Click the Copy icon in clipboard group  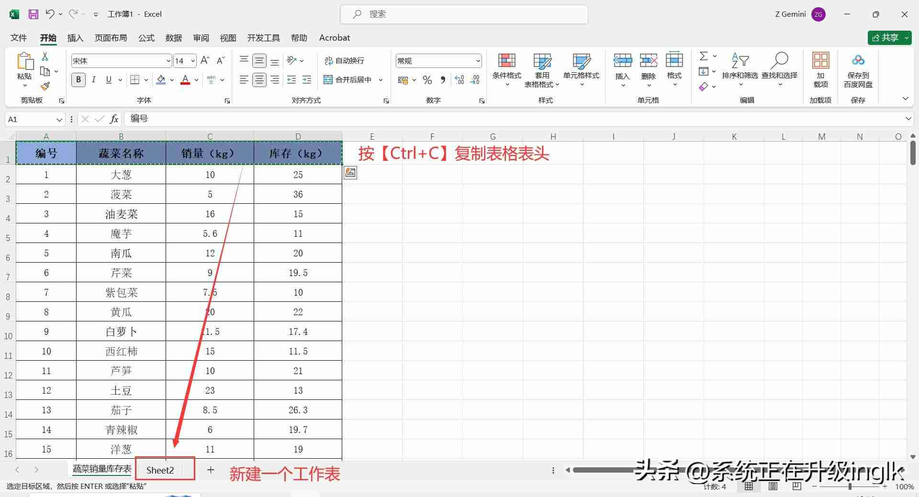(x=45, y=71)
